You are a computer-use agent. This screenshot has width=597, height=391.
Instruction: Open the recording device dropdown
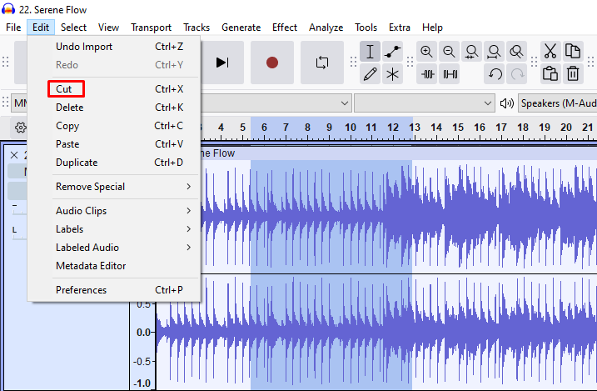click(275, 103)
